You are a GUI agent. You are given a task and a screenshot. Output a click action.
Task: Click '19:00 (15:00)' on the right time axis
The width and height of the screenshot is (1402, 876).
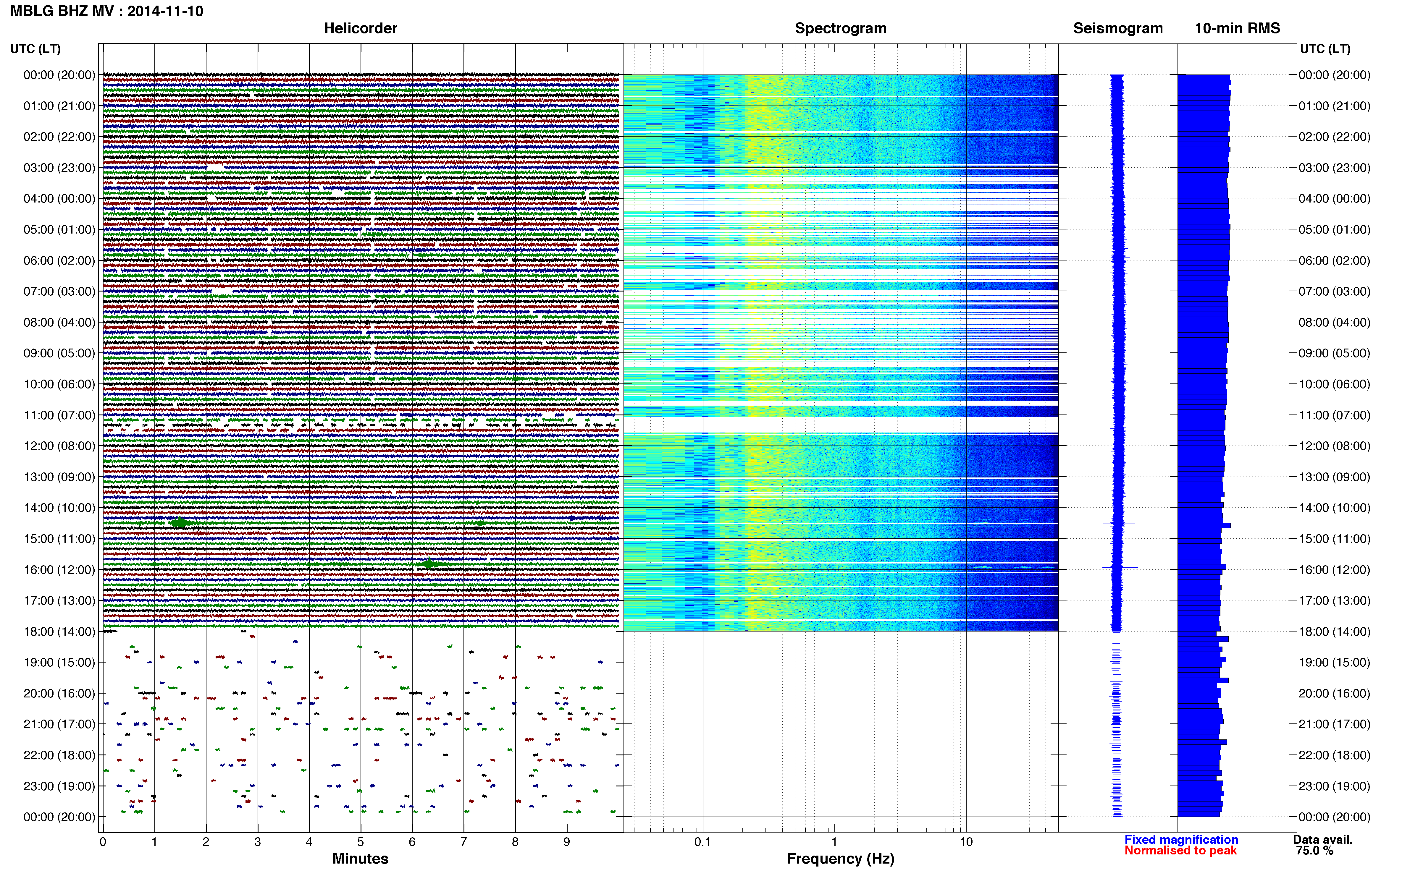click(x=1334, y=662)
